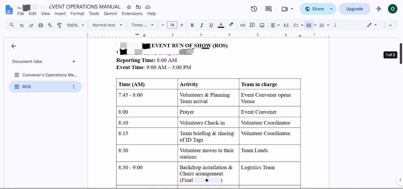This screenshot has width=403, height=189.
Task: Decrease the font size
Action: click(163, 25)
